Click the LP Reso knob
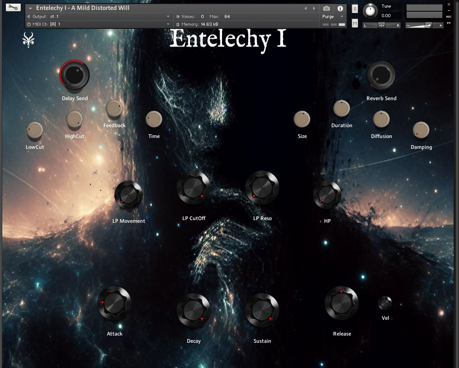The height and width of the screenshot is (368, 459). point(262,188)
